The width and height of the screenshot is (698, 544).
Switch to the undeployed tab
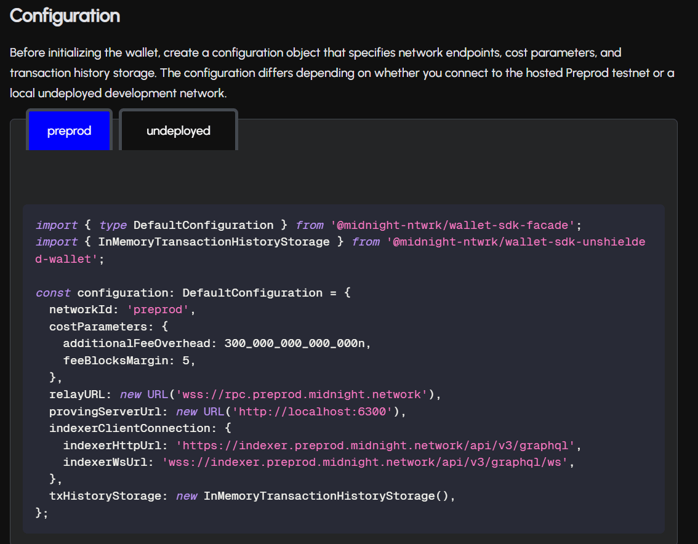tap(178, 130)
